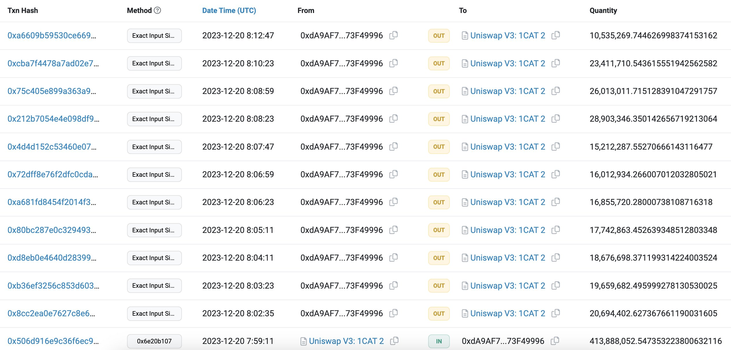Click the Method help question mark icon

click(x=157, y=10)
